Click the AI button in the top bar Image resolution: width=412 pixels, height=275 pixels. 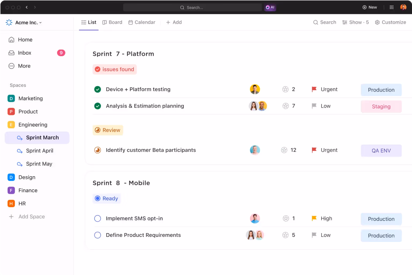click(270, 7)
